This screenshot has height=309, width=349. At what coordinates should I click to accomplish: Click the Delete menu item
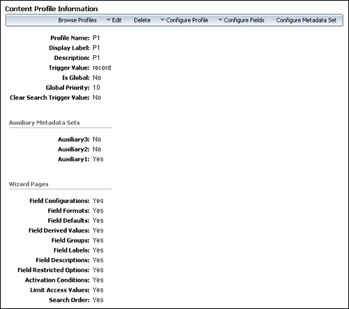142,20
